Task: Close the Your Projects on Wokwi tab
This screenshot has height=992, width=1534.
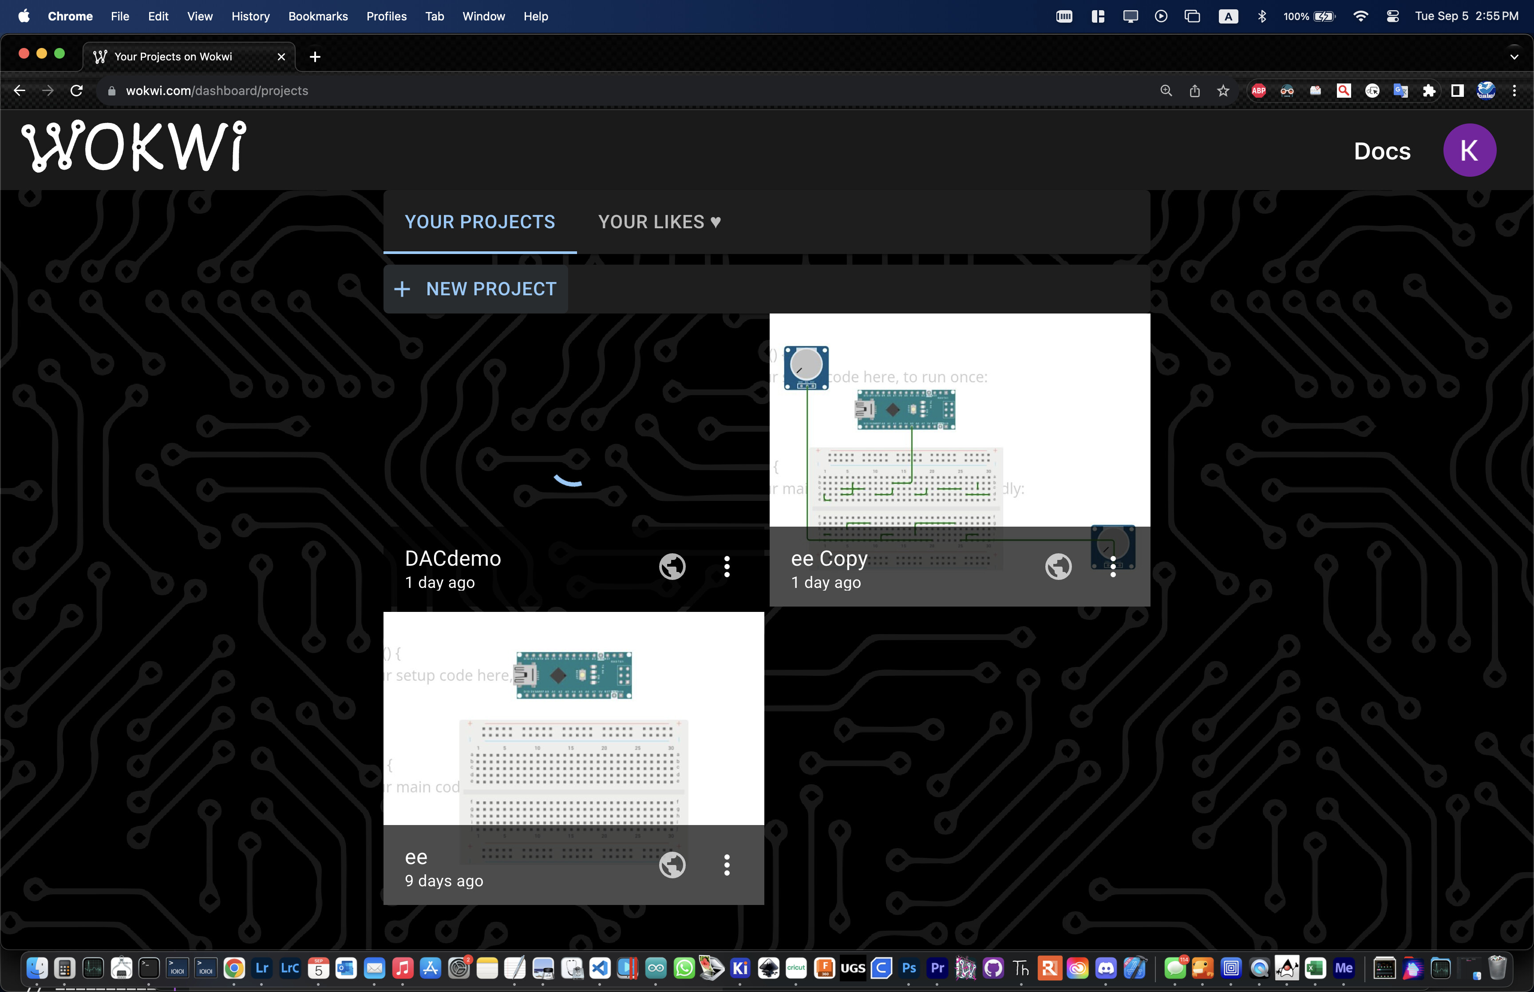Action: [281, 57]
